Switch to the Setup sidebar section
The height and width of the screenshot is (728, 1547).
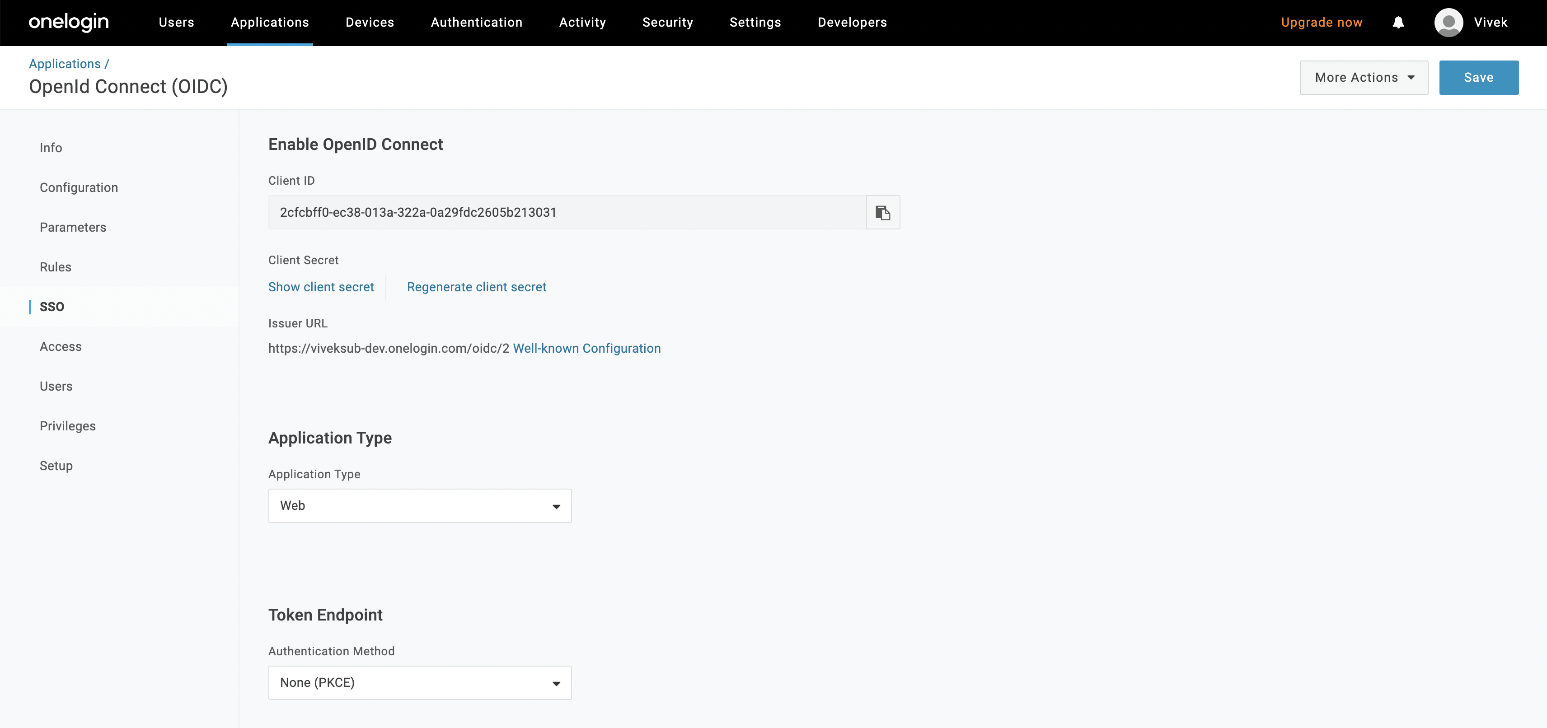click(x=56, y=466)
